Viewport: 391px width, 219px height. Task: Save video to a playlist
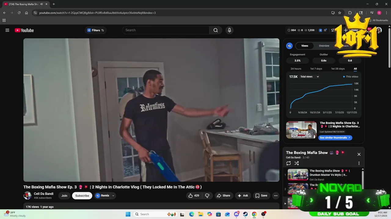(x=261, y=196)
